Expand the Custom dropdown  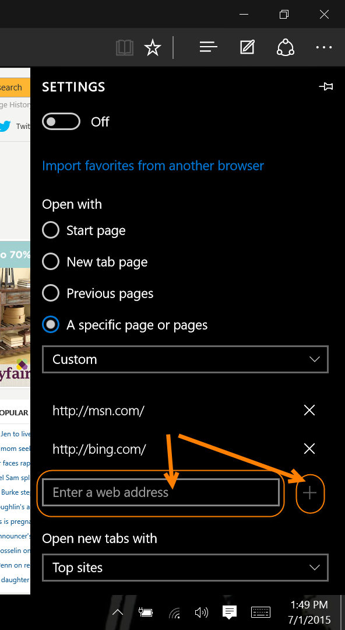[x=185, y=359]
